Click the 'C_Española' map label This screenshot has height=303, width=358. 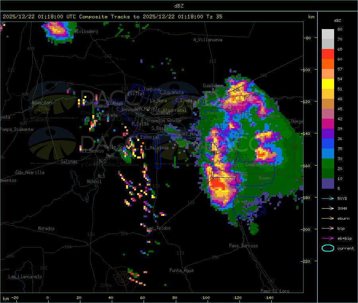(171, 92)
